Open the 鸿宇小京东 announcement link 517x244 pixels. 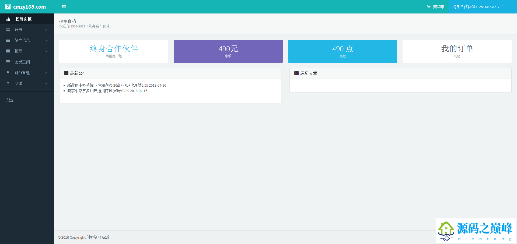click(98, 91)
